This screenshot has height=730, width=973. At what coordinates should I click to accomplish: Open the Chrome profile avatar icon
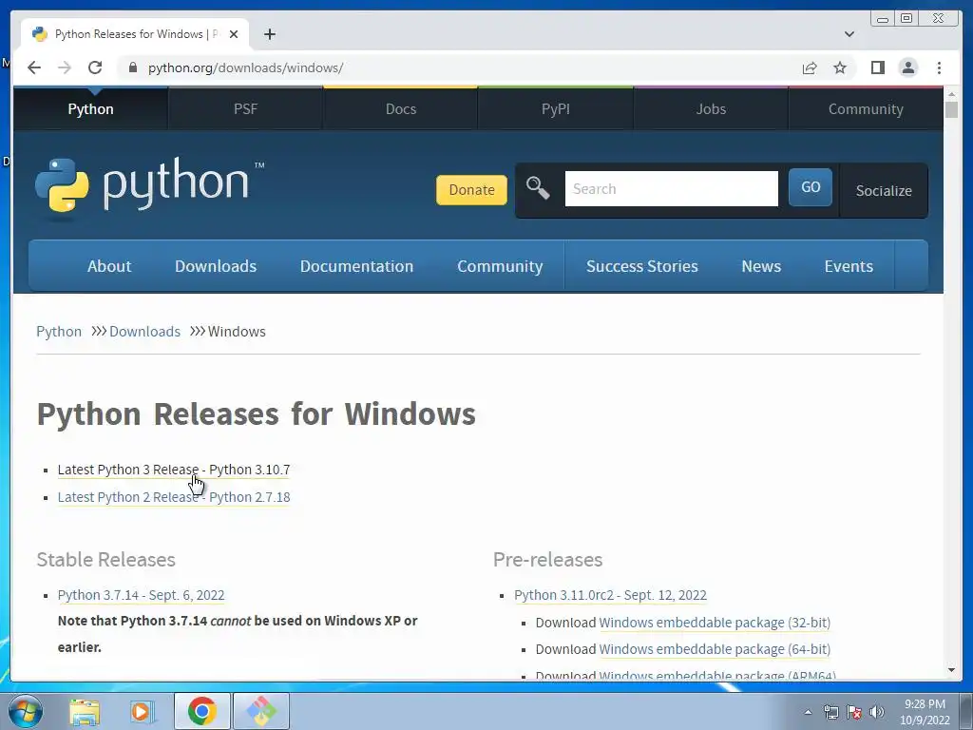(x=907, y=67)
